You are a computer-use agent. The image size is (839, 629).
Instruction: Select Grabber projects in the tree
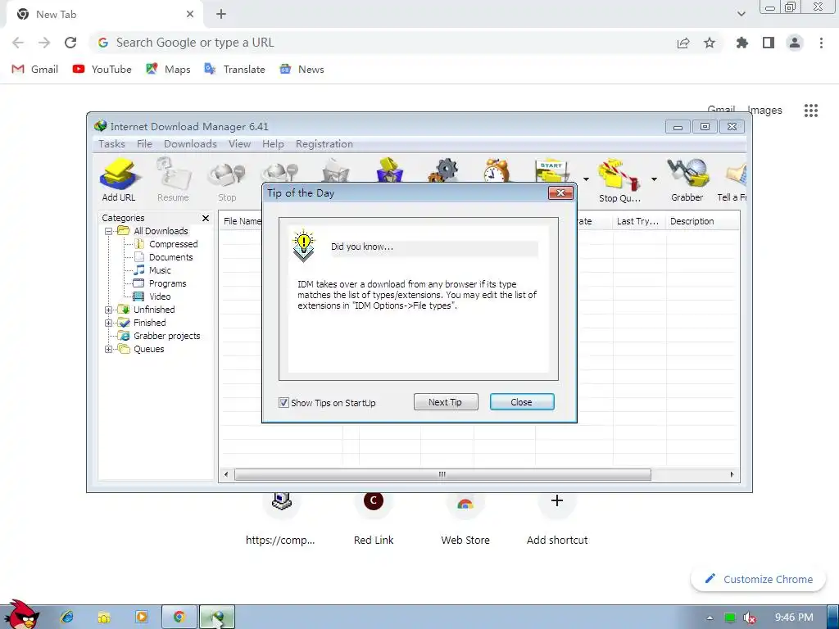(166, 336)
